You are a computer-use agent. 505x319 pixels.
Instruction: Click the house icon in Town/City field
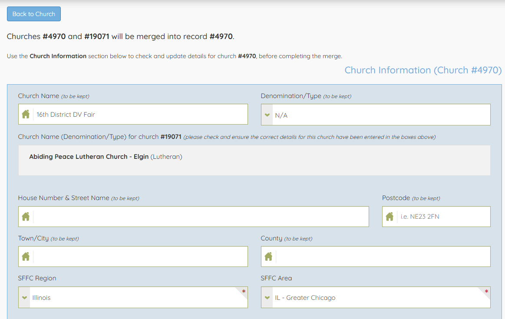tap(26, 257)
